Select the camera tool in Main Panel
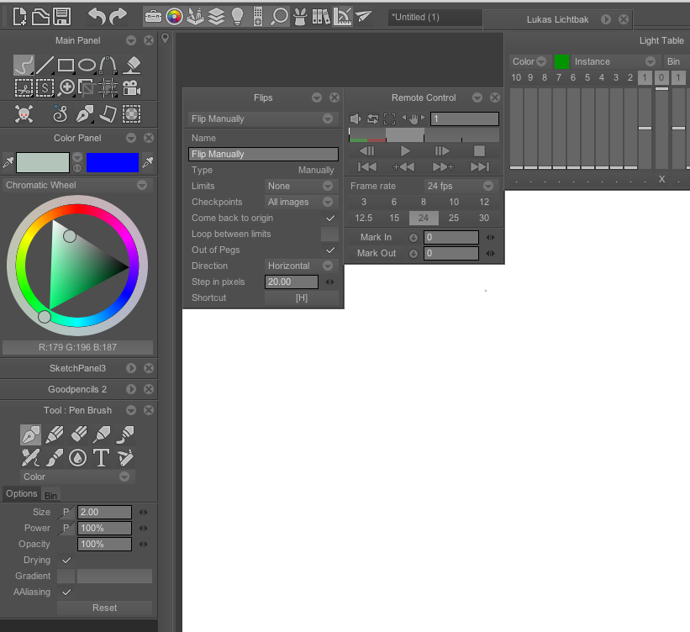 (x=132, y=88)
